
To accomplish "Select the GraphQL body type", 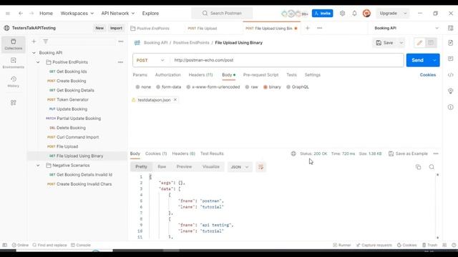I will [298, 87].
